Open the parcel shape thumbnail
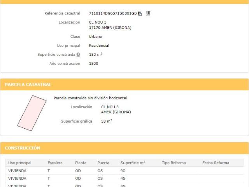The width and height of the screenshot is (249, 187). [32, 113]
